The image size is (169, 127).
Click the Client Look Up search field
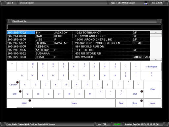(84, 27)
